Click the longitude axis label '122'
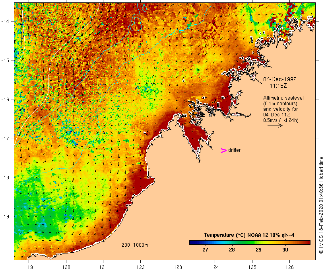The height and width of the screenshot is (271, 326). (141, 267)
